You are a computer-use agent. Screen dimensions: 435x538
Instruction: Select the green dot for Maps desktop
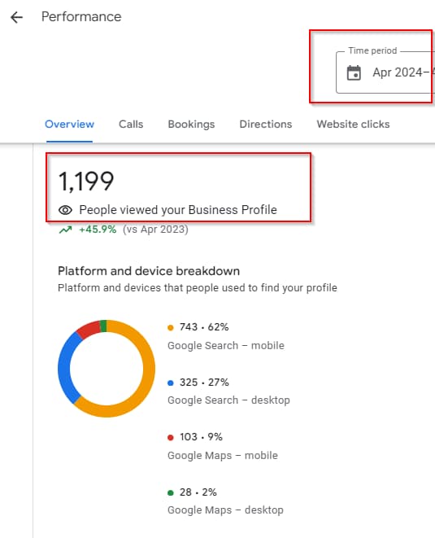(x=171, y=492)
